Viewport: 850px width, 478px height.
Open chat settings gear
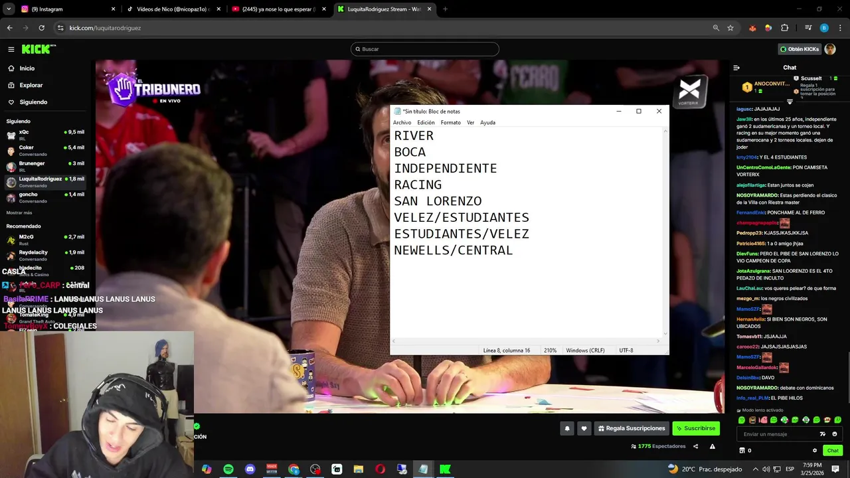pyautogui.click(x=815, y=451)
